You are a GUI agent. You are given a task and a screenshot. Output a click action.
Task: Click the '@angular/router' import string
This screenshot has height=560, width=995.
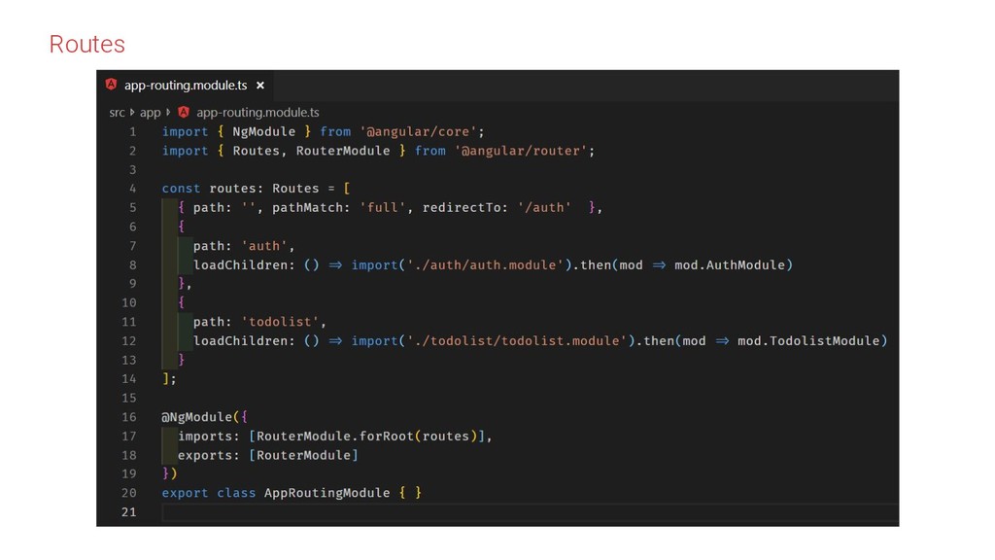pyautogui.click(x=521, y=151)
